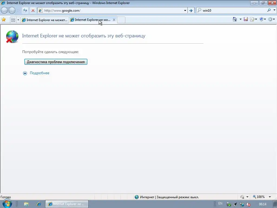Viewport: 277px width, 208px height.
Task: Open Windows Explorer from the taskbar
Action: 26,204
